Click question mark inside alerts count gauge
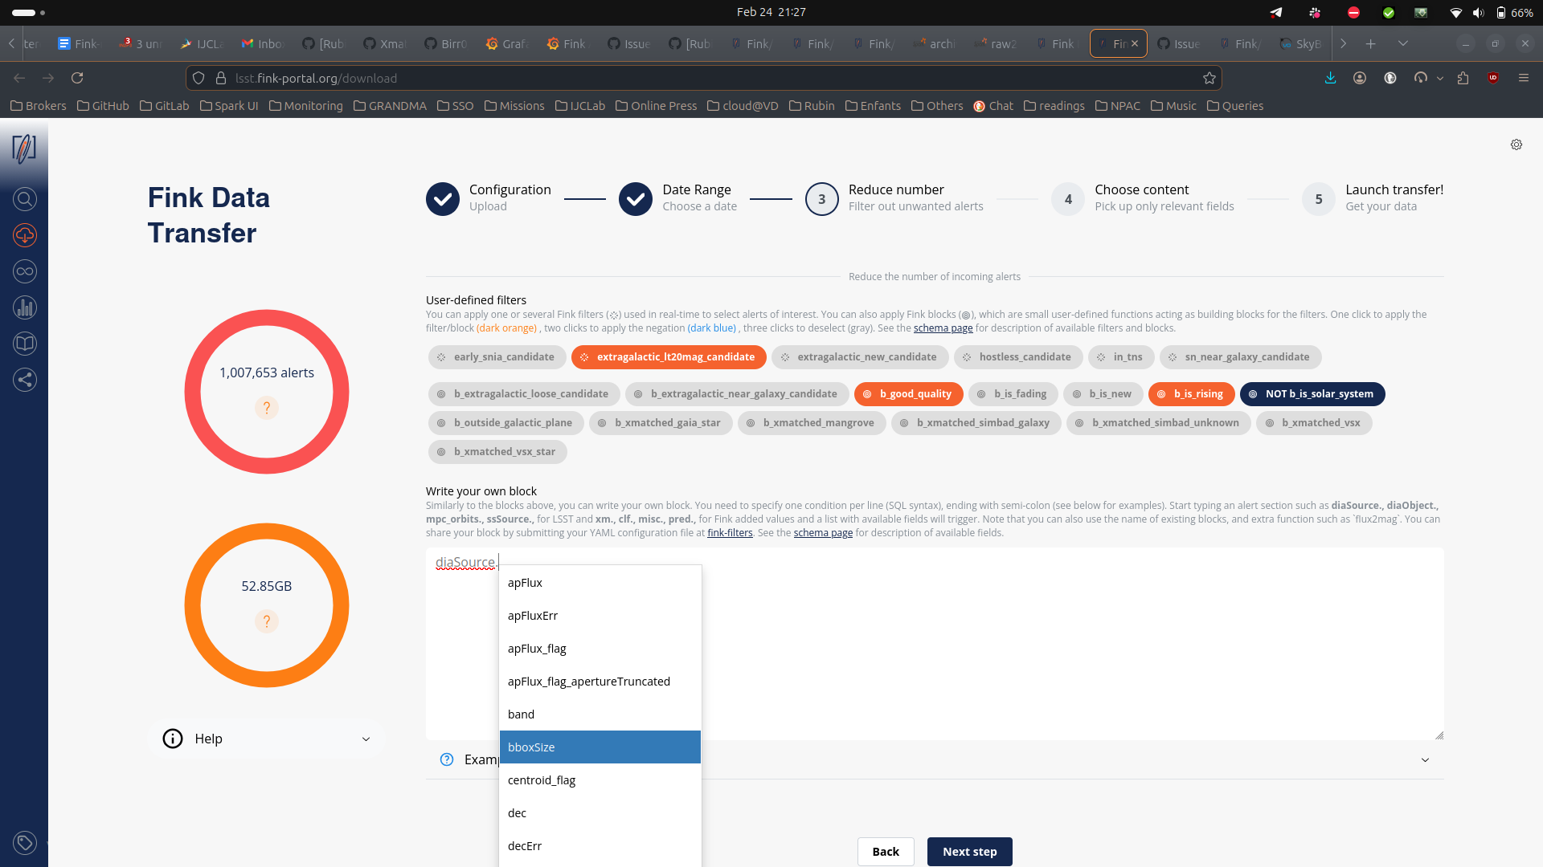The image size is (1543, 867). [x=267, y=408]
